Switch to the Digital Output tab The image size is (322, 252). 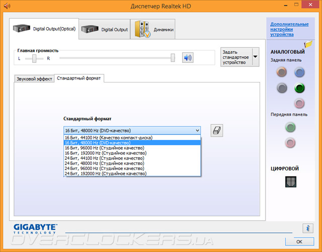coord(105,29)
